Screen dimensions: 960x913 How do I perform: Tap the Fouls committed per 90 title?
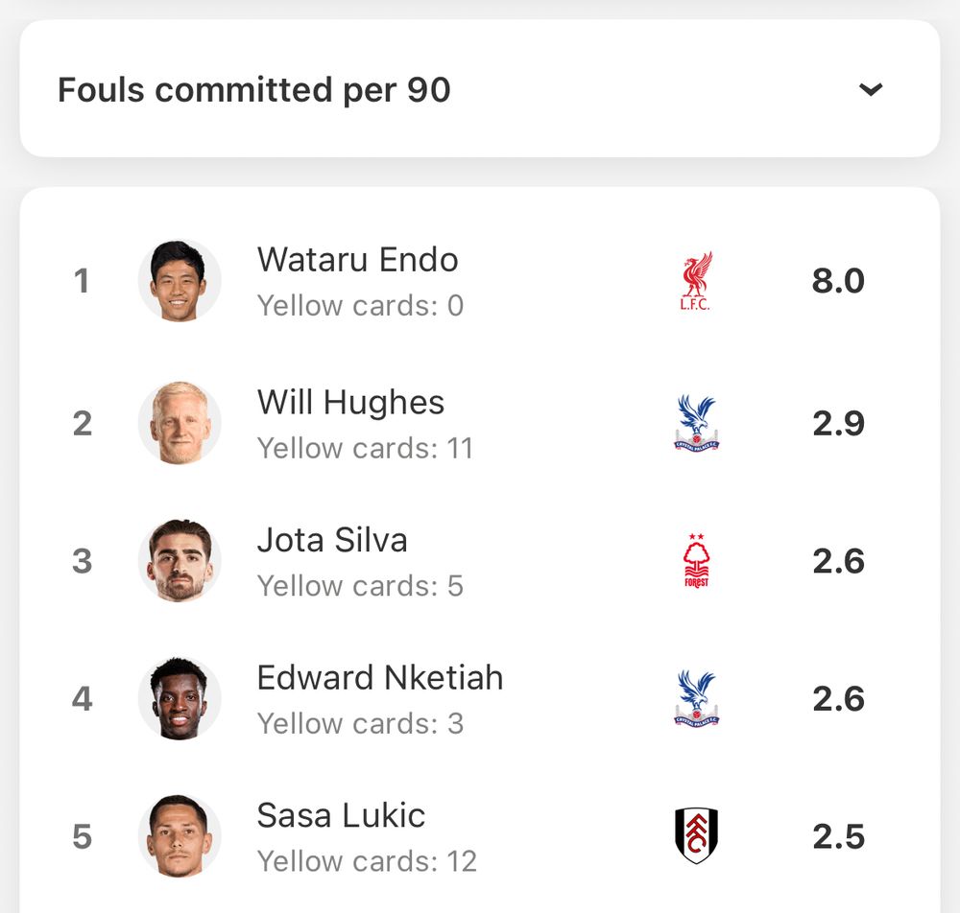254,90
